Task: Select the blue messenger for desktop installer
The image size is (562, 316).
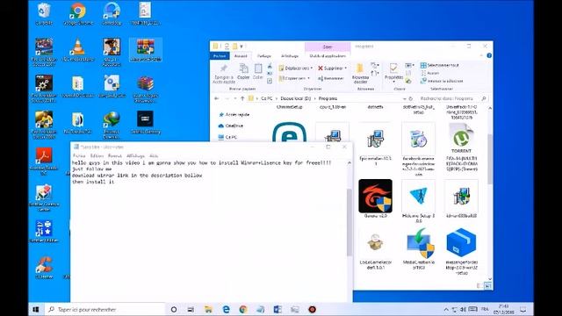Action: [461, 251]
